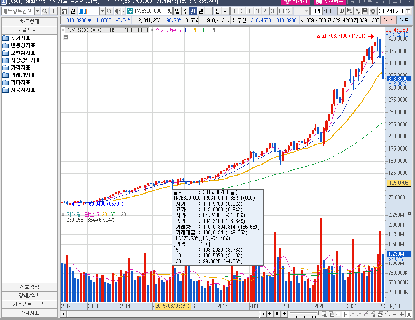415x320 pixels.
Task: Click the candlestick chart type icon
Action: (349, 12)
